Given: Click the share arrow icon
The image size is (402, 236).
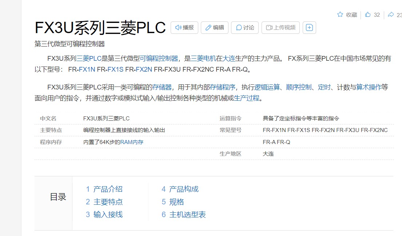Looking at the screenshot, I should tap(391, 14).
